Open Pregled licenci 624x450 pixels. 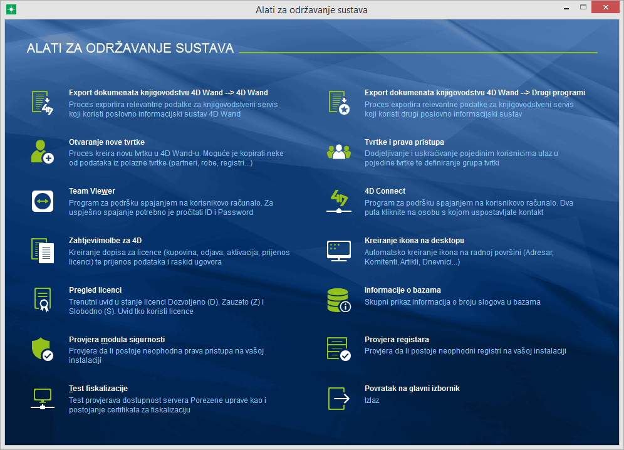click(x=95, y=290)
